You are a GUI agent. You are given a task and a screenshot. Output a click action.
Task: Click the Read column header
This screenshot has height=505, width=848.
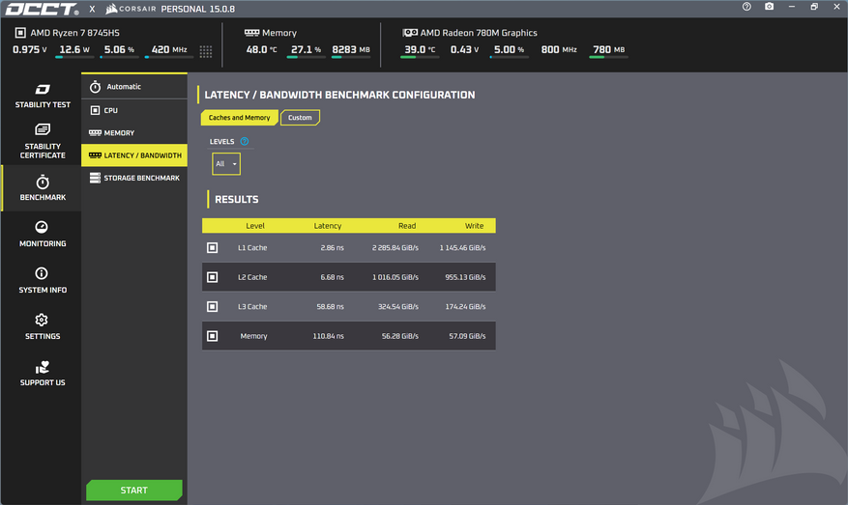point(407,226)
